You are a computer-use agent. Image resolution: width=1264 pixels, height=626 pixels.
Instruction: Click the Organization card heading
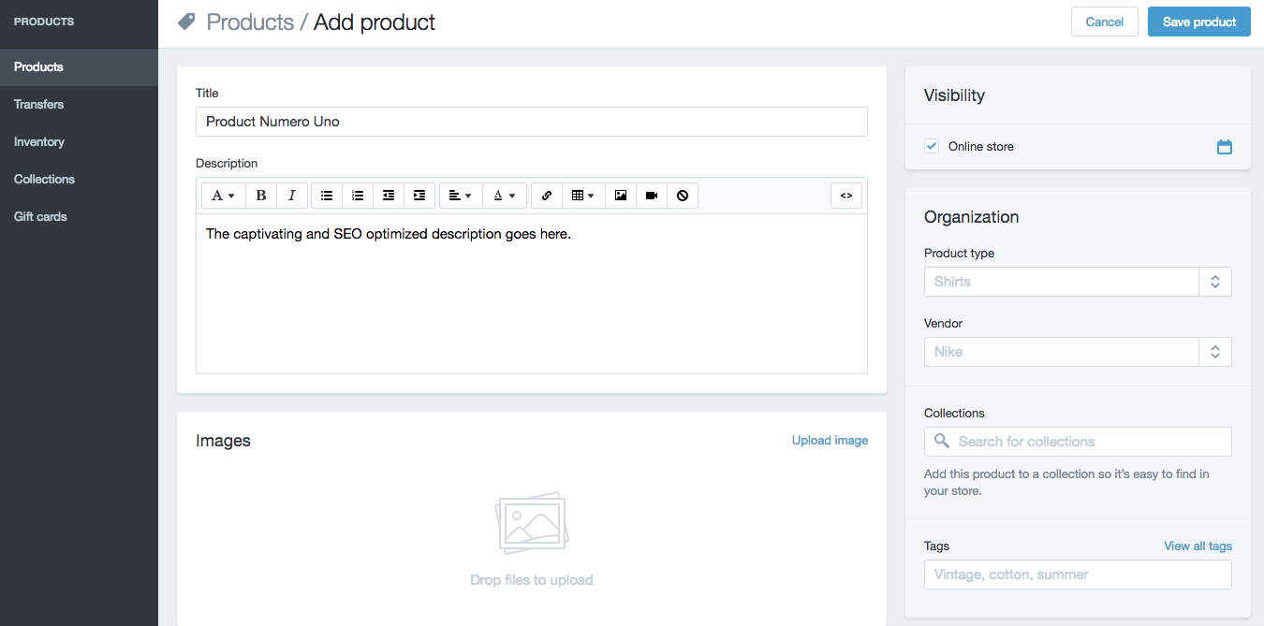(971, 217)
